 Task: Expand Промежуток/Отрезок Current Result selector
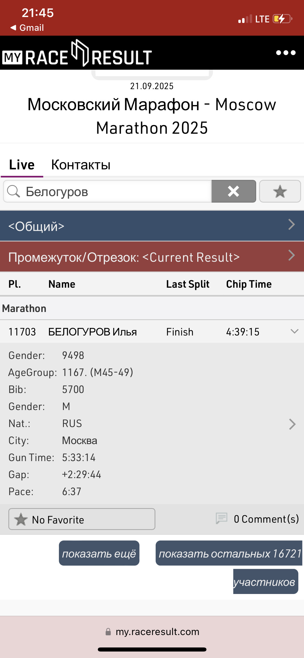(152, 257)
